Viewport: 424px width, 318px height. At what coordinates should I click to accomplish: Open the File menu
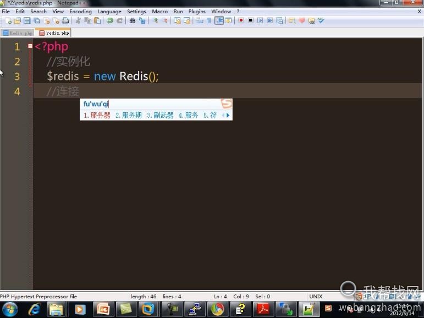pyautogui.click(x=5, y=12)
